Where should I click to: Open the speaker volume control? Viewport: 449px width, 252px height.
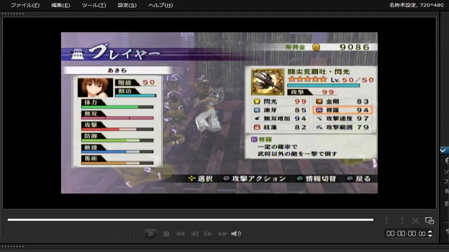pyautogui.click(x=236, y=234)
